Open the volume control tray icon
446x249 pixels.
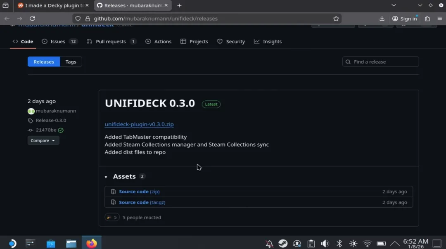tap(325, 244)
